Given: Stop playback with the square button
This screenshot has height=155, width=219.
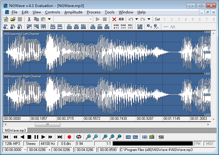Looking at the screenshot, I should point(29,137).
